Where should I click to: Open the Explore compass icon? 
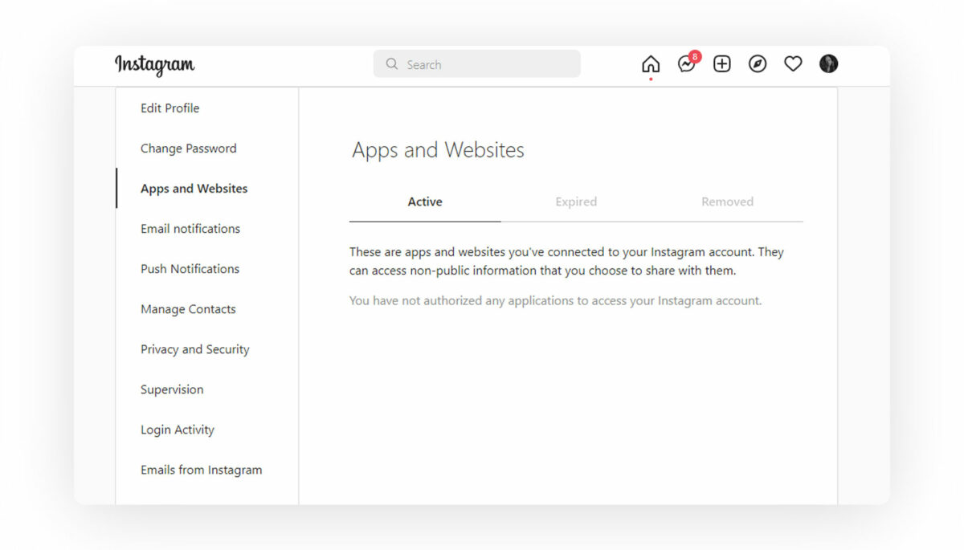tap(757, 63)
